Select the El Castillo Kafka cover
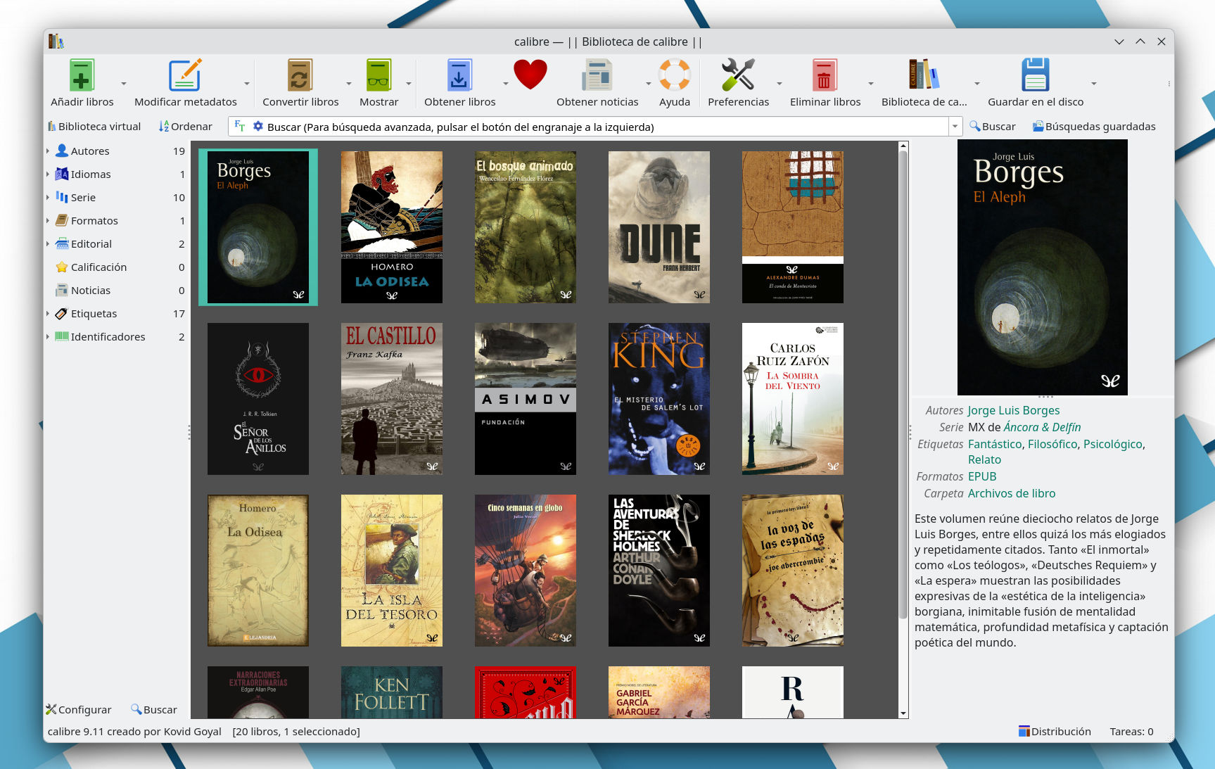Screen dimensions: 1215x769 click(x=391, y=399)
